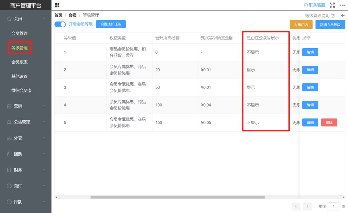Open the three-dot more options icon

click(x=342, y=5)
